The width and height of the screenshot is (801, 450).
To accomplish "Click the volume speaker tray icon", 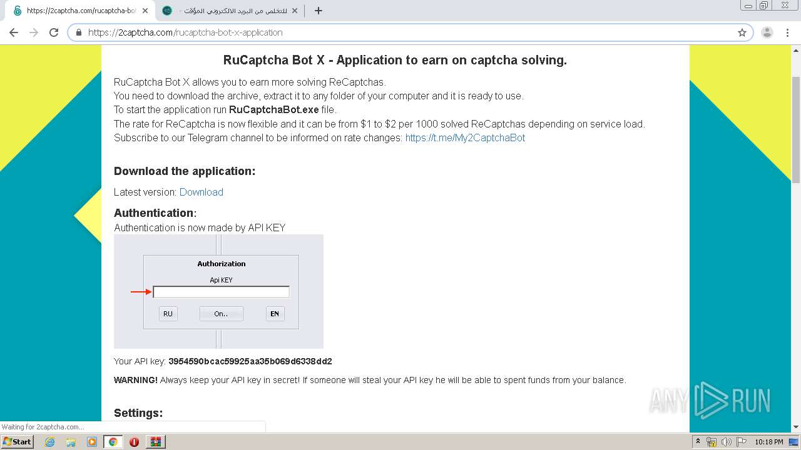I will click(726, 442).
